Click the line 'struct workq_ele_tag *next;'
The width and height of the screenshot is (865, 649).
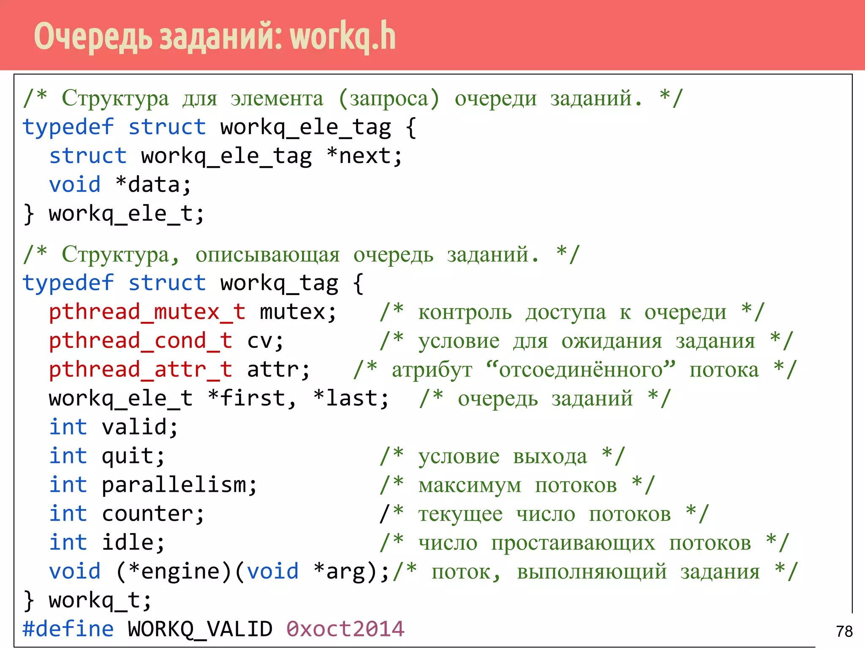point(226,156)
